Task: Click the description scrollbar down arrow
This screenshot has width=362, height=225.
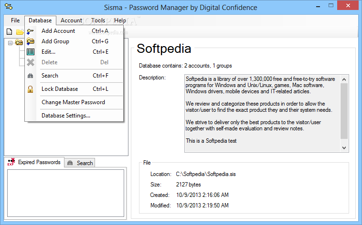Action: [344, 148]
